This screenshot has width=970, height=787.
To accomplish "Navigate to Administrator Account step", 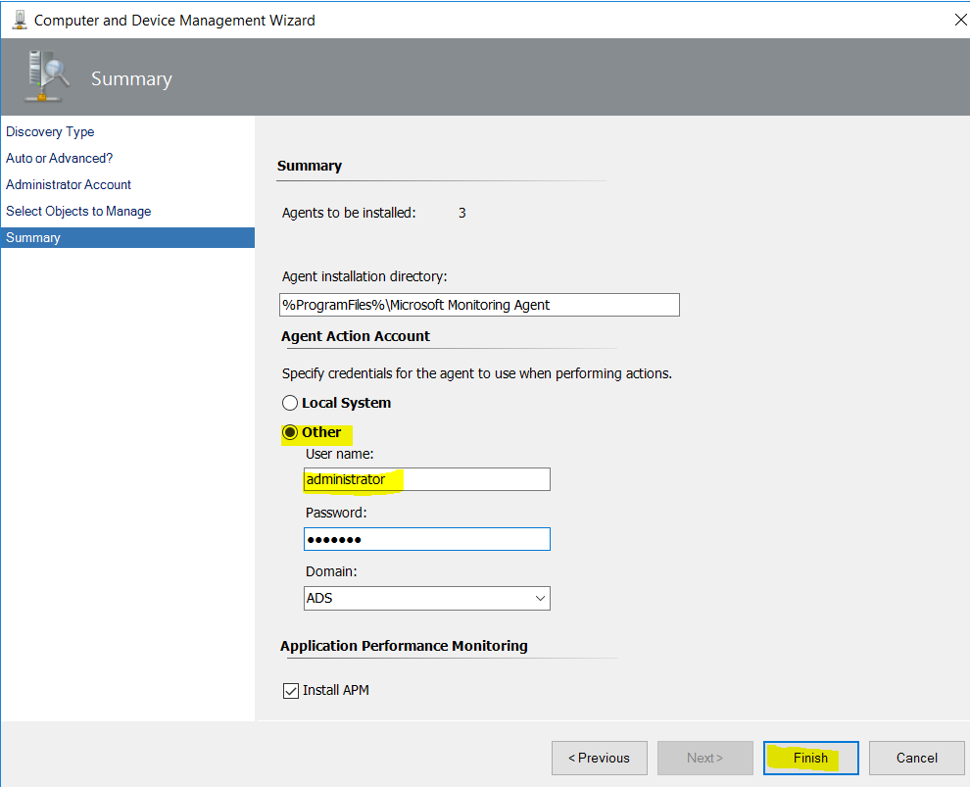I will click(x=68, y=184).
